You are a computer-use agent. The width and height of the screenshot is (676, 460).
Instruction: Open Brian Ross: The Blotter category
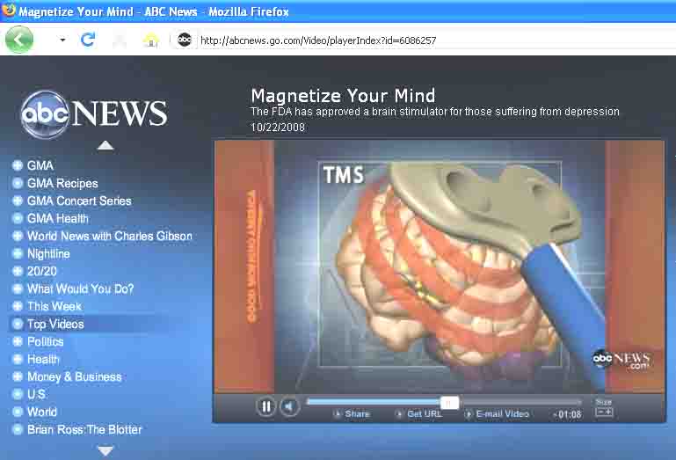[84, 429]
